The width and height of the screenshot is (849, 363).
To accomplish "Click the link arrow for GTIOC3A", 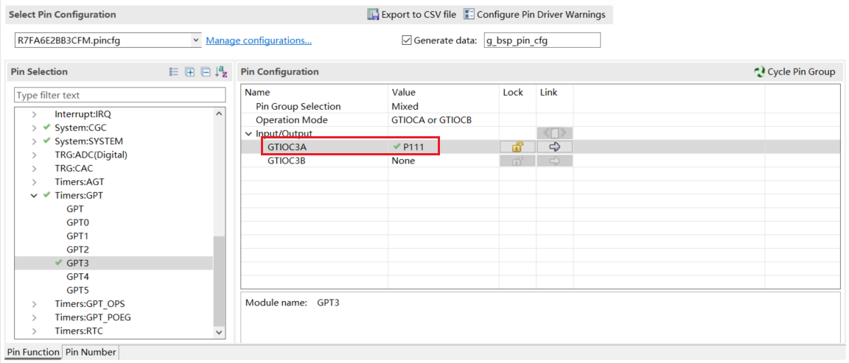I will [554, 147].
